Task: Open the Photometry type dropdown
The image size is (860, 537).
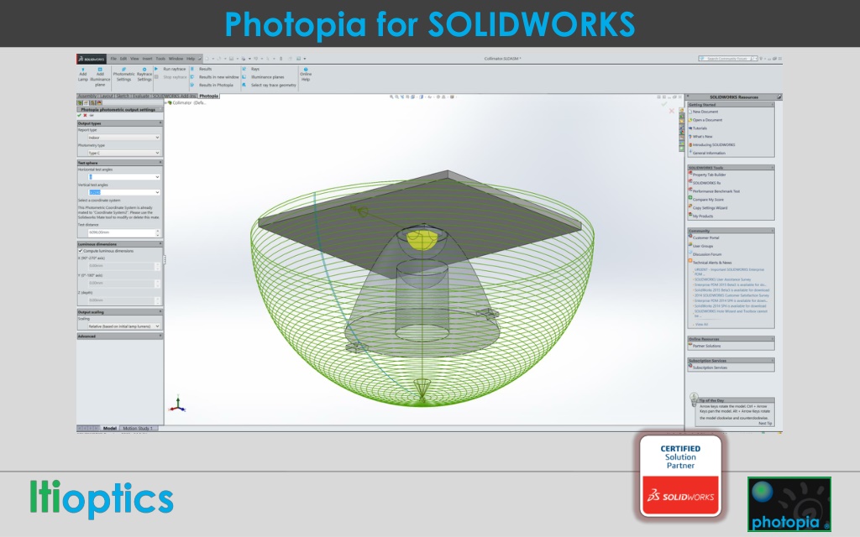Action: [123, 153]
